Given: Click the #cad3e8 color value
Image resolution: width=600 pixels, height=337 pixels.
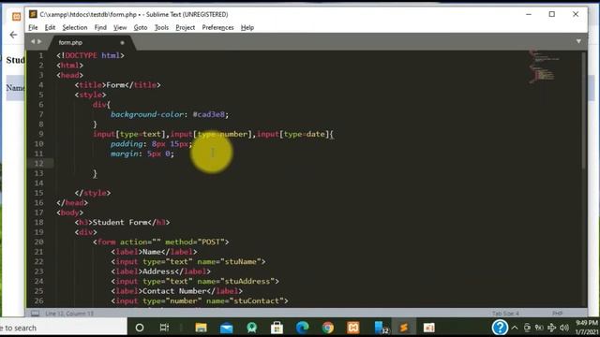Looking at the screenshot, I should [210, 114].
